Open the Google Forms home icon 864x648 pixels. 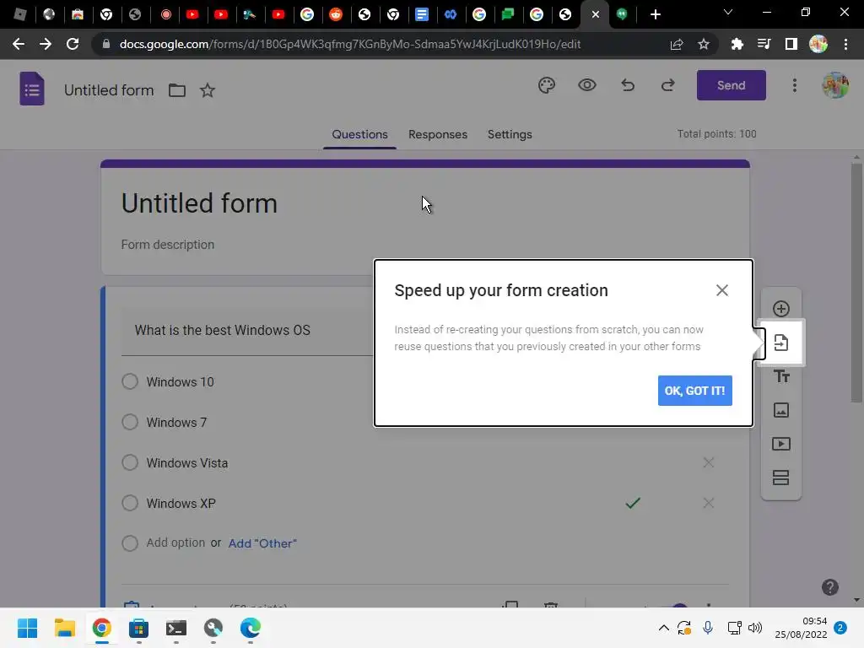point(32,89)
